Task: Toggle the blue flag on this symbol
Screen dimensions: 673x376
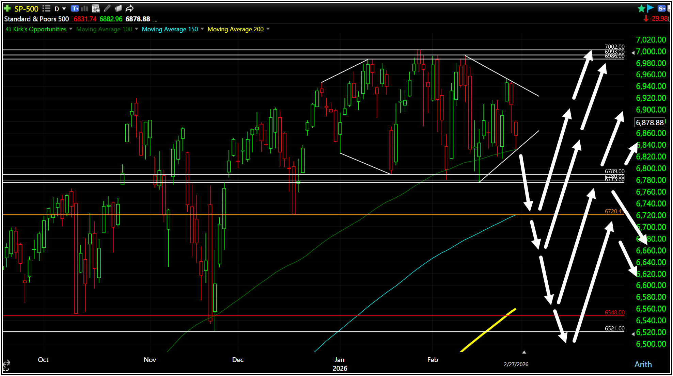Action: [x=650, y=9]
